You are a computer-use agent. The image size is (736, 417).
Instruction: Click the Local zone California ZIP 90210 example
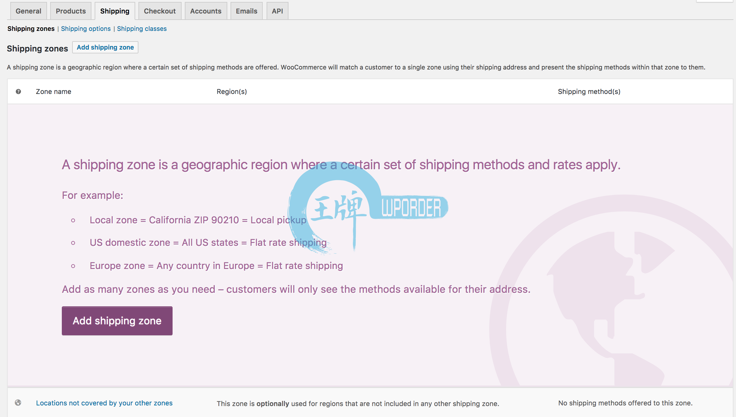click(198, 220)
